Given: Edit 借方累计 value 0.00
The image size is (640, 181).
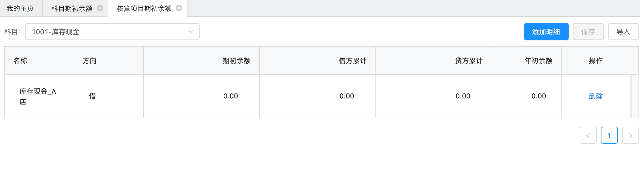Looking at the screenshot, I should [x=347, y=96].
